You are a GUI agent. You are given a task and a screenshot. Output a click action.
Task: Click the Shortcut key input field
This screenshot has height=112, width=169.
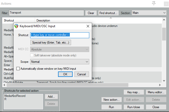(60, 35)
